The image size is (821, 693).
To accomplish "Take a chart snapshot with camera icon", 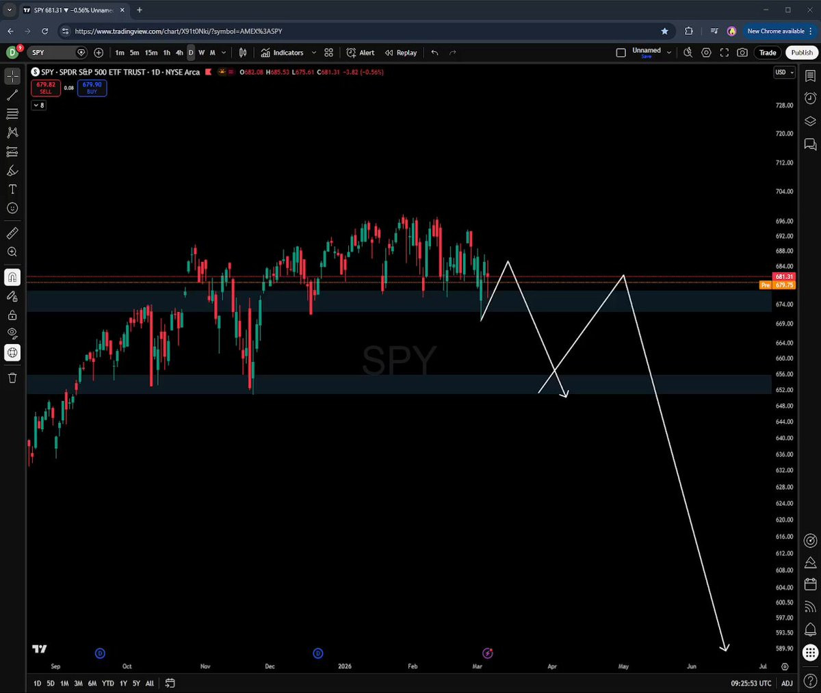I will click(x=742, y=53).
